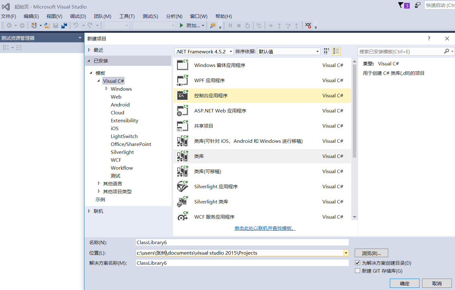Click the Open File toolbar icon
Screen dimensions: 455x290
[47, 26]
